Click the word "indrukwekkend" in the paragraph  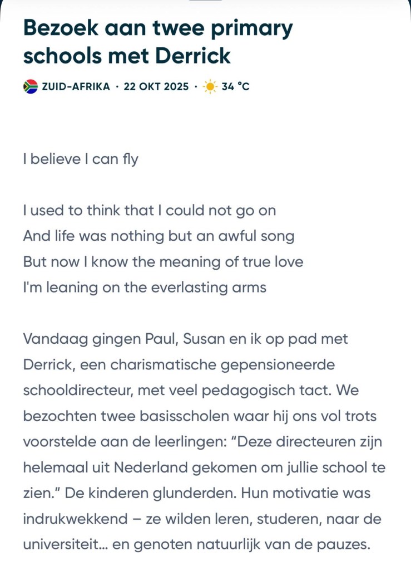(74, 518)
